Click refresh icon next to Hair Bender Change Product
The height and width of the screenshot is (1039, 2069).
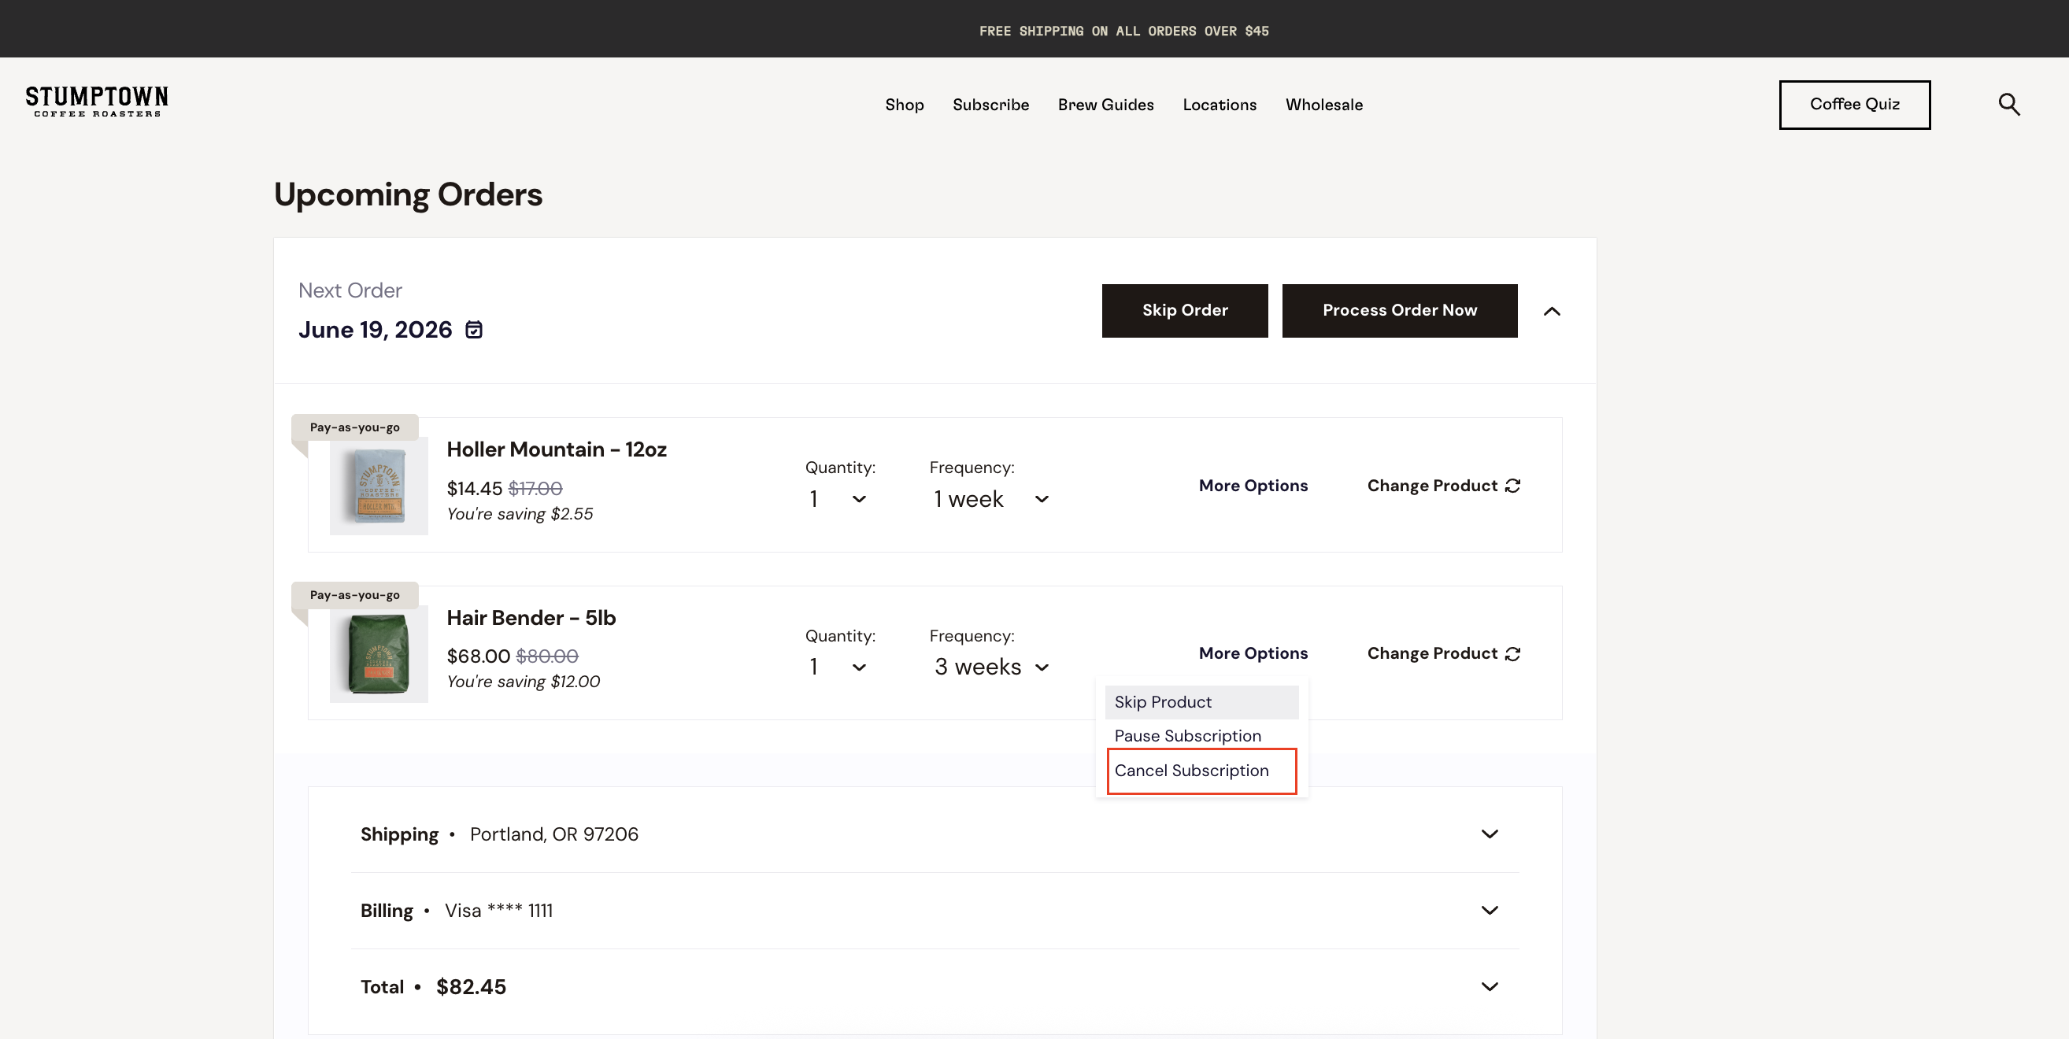[x=1512, y=653]
